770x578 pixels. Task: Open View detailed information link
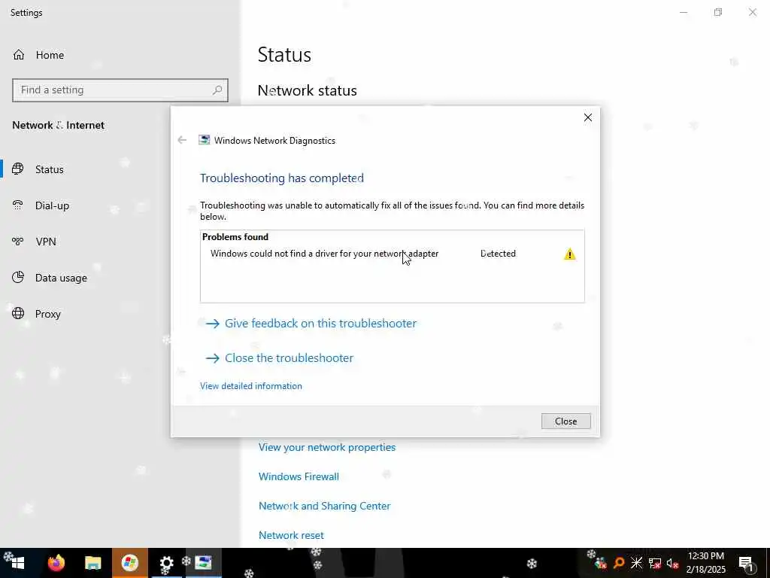click(251, 386)
